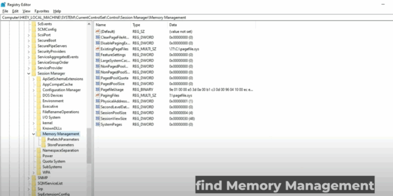
Task: Open the File menu
Action: 5,11
